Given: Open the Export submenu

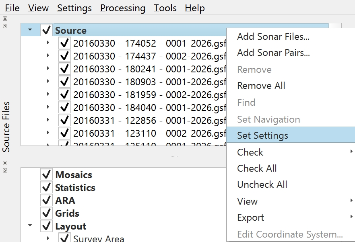Looking at the screenshot, I should [x=250, y=217].
